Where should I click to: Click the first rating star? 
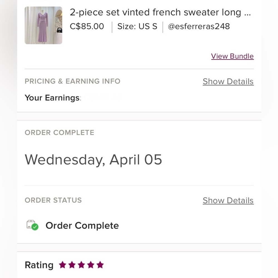pos(63,265)
